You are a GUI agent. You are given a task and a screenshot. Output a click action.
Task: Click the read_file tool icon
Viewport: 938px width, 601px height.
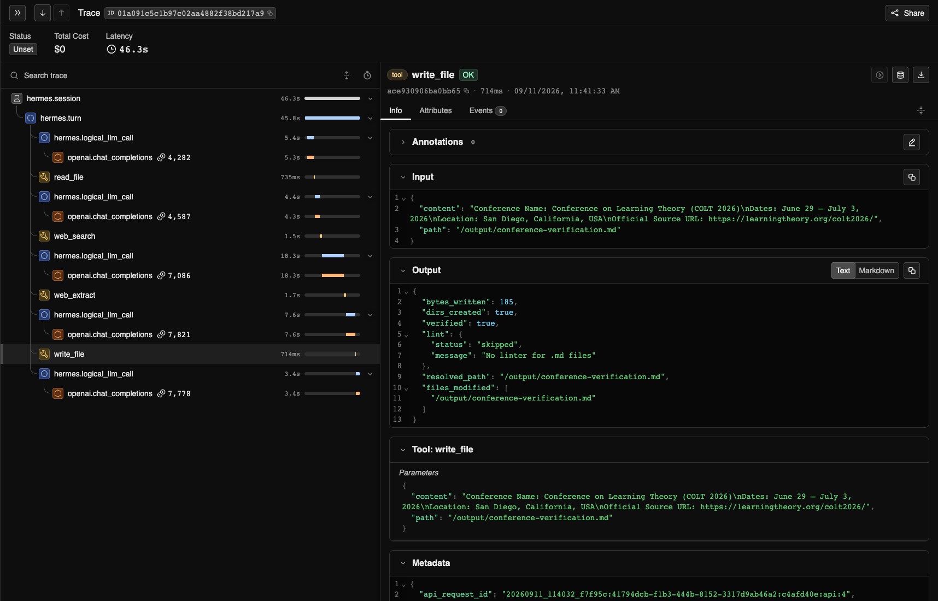tap(44, 177)
